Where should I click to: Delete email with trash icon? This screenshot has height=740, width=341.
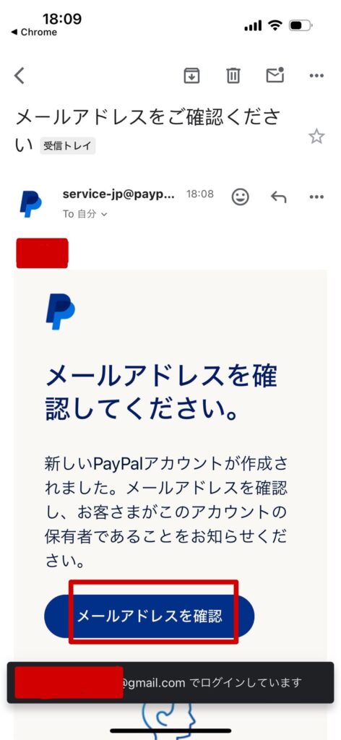point(233,75)
